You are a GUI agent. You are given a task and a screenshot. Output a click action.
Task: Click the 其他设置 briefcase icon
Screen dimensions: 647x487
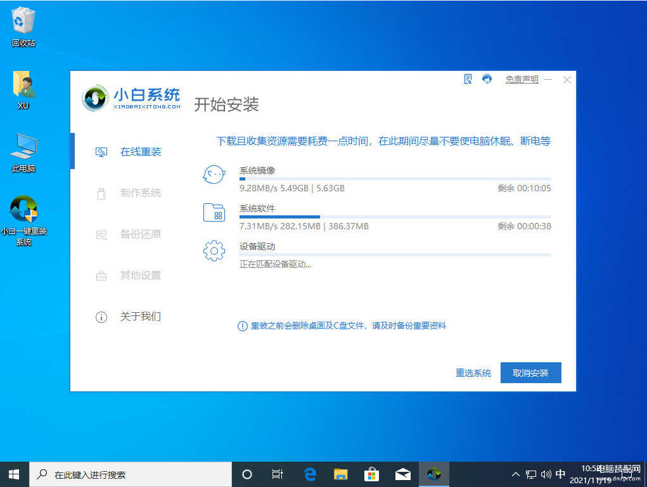101,276
